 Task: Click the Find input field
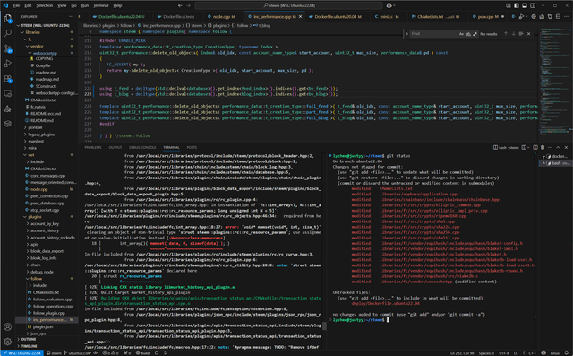[x=433, y=34]
